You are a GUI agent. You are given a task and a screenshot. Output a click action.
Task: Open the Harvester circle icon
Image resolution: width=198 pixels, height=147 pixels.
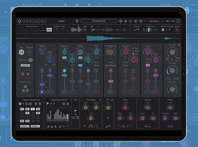tap(29, 52)
